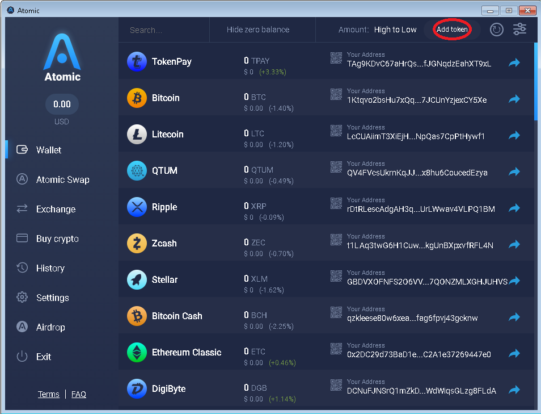Click the Atomic logo in sidebar
The width and height of the screenshot is (541, 414).
pyautogui.click(x=62, y=57)
